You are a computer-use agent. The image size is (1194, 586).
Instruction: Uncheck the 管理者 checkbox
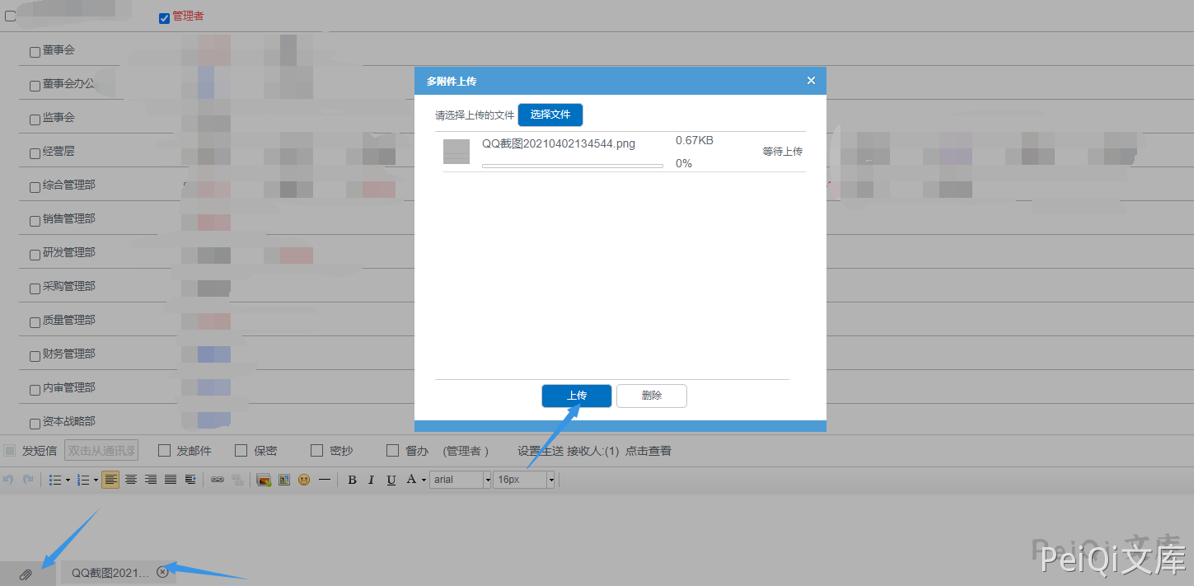164,18
